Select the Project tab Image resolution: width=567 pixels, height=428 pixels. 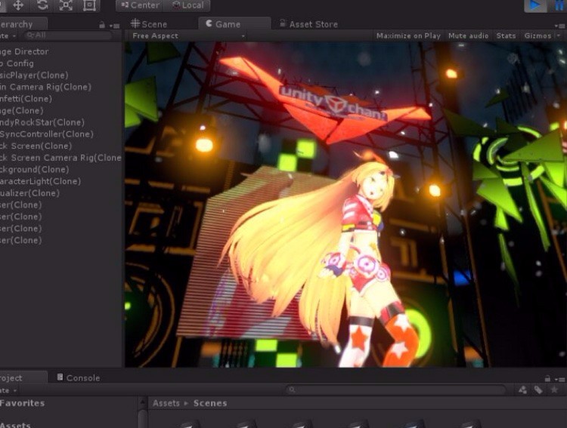pyautogui.click(x=23, y=377)
